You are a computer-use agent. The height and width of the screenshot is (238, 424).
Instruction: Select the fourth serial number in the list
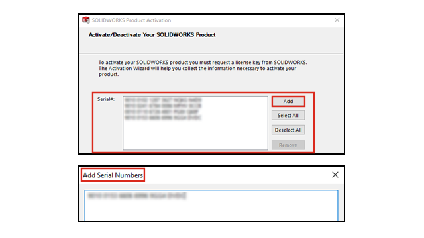(163, 118)
